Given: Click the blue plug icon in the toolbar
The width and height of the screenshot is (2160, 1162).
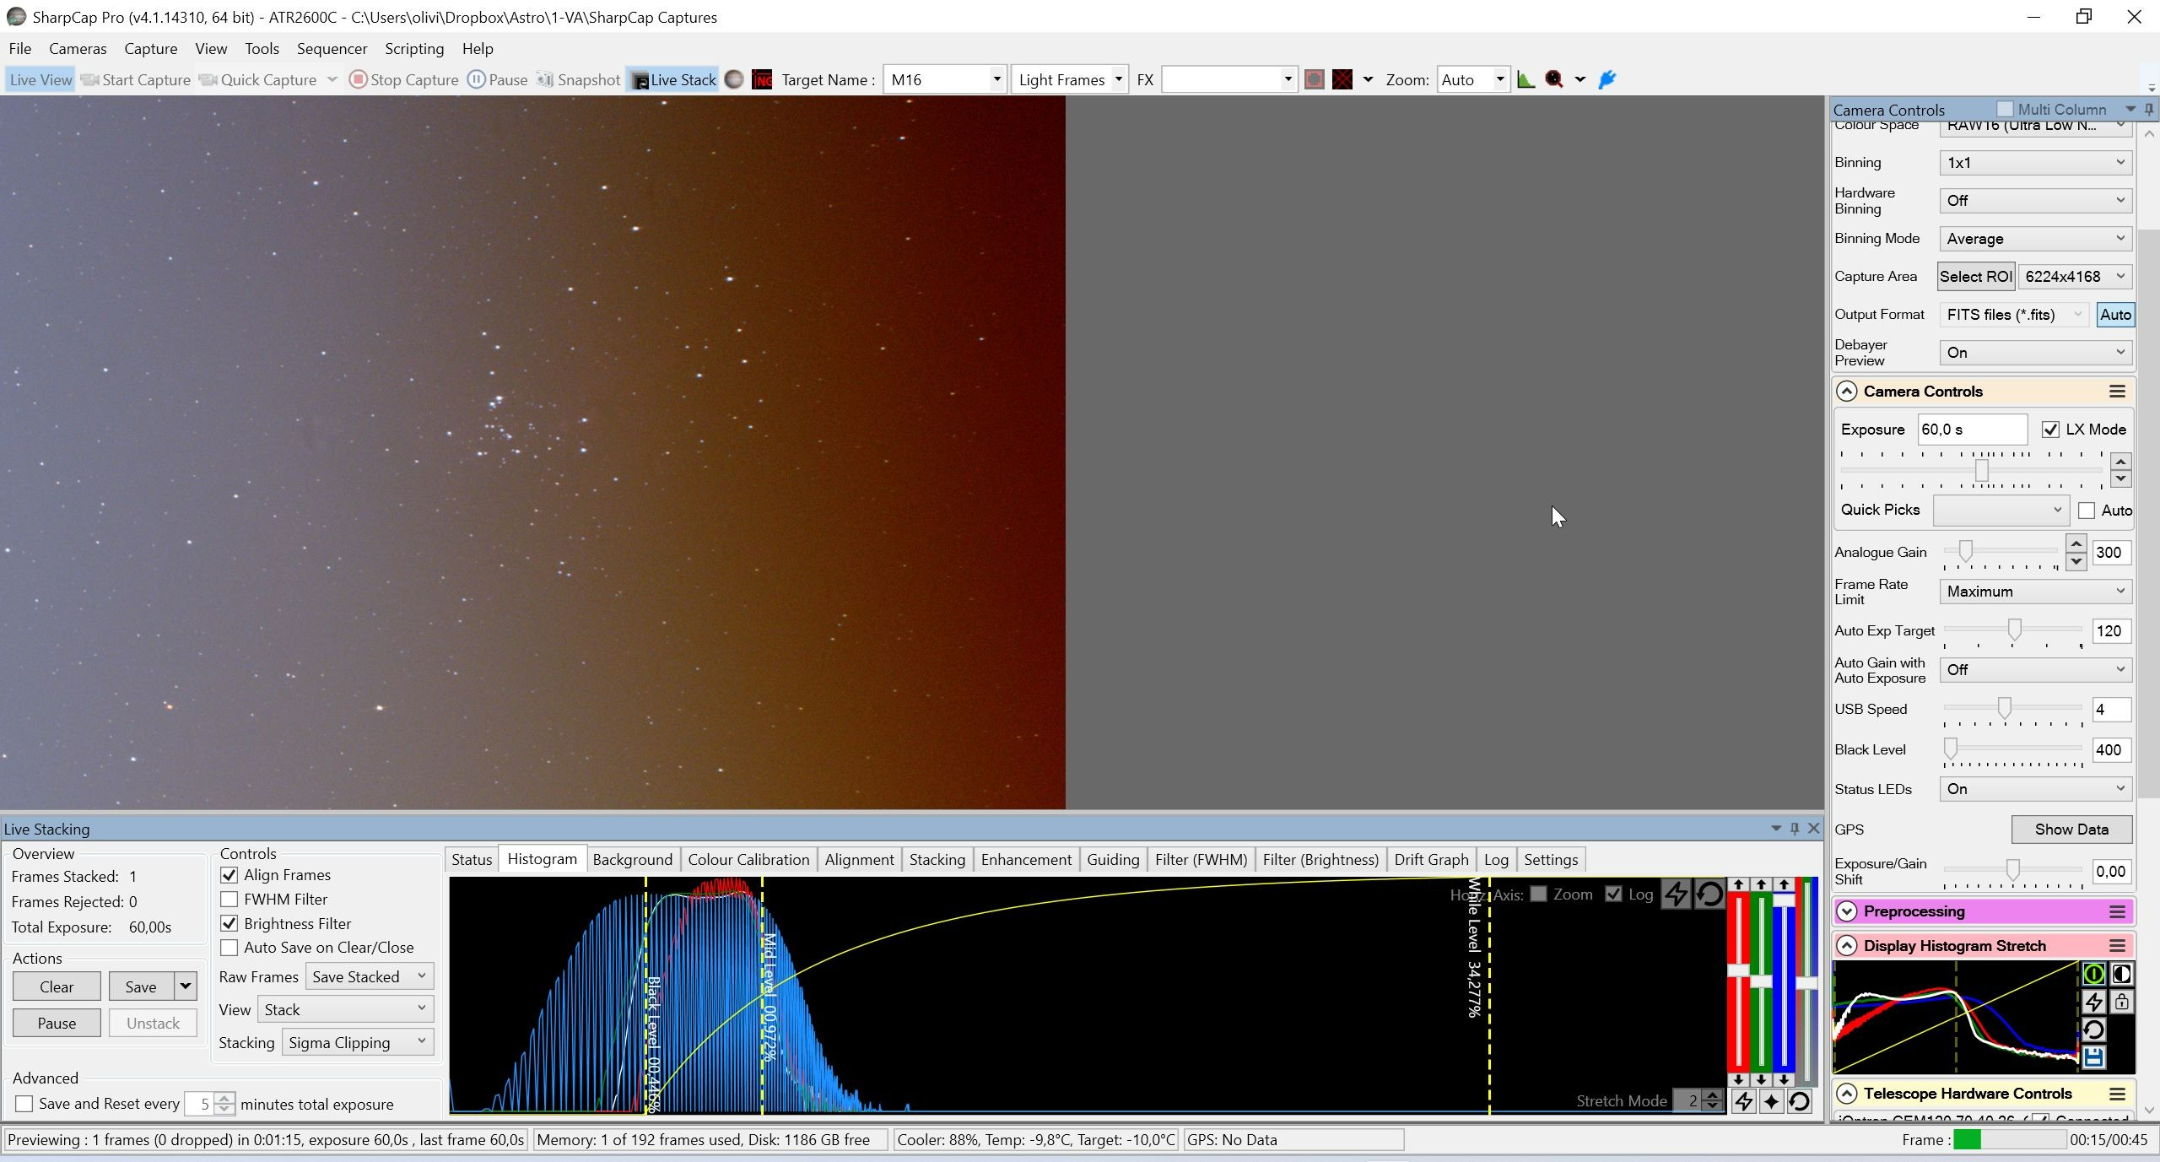Looking at the screenshot, I should pyautogui.click(x=1607, y=79).
